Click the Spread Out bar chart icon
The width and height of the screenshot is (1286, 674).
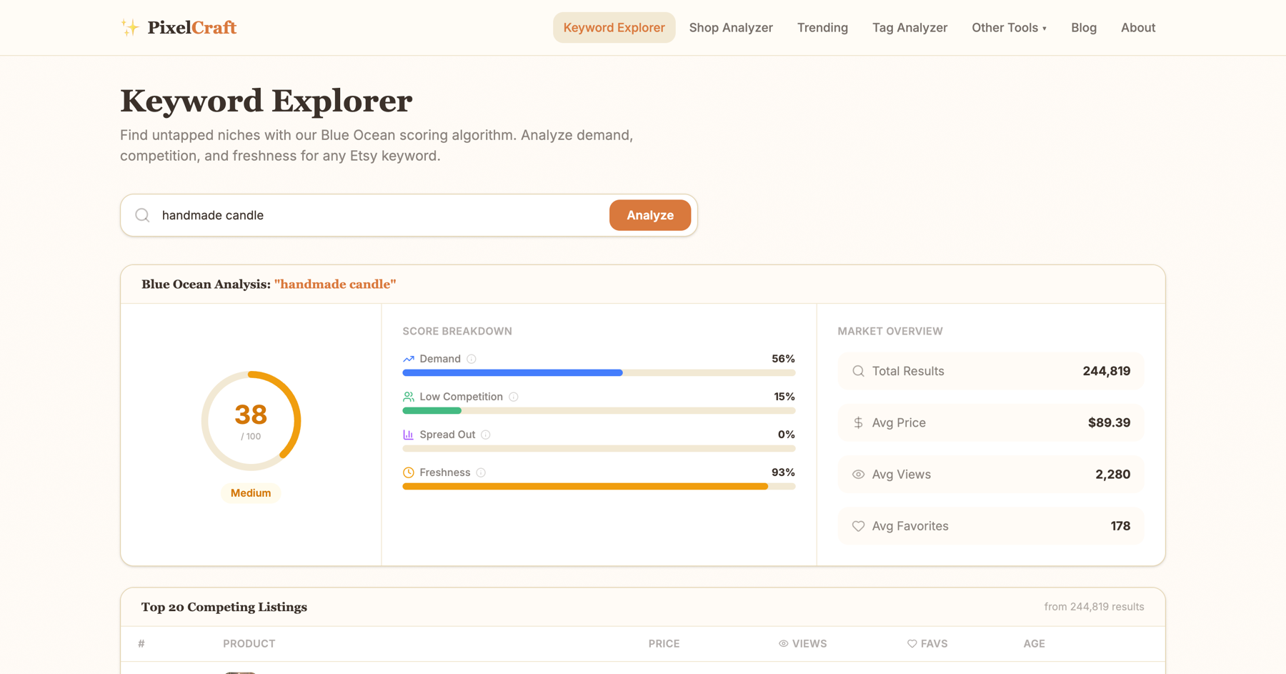click(409, 435)
